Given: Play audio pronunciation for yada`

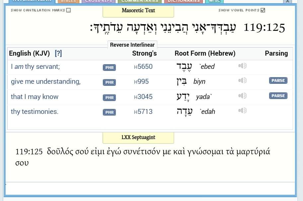Looking at the screenshot, I should 242,96.
